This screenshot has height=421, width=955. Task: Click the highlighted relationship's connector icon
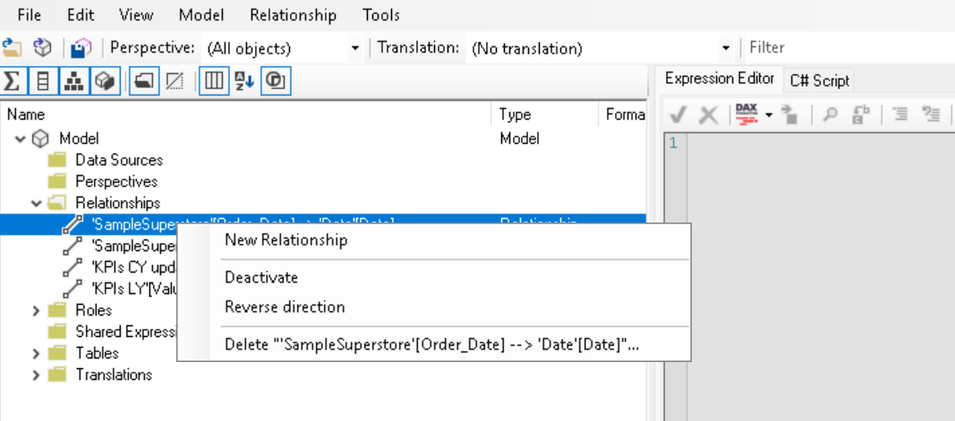(x=72, y=224)
